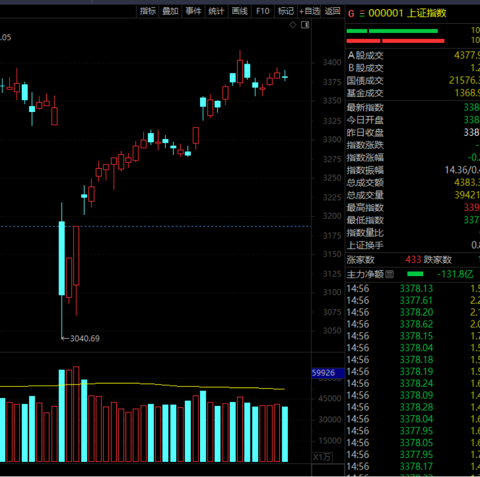
Task: Click the 总成交额 row label
Action: click(365, 183)
